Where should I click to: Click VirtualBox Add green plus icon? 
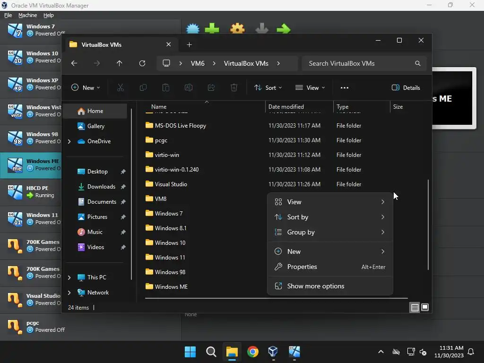click(x=212, y=29)
